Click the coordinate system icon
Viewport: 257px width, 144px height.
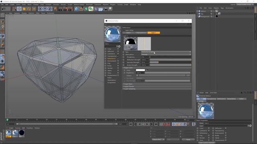click(55, 9)
